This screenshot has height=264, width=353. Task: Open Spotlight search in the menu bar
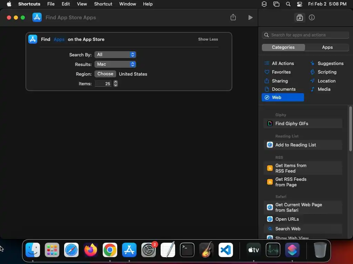(288, 4)
